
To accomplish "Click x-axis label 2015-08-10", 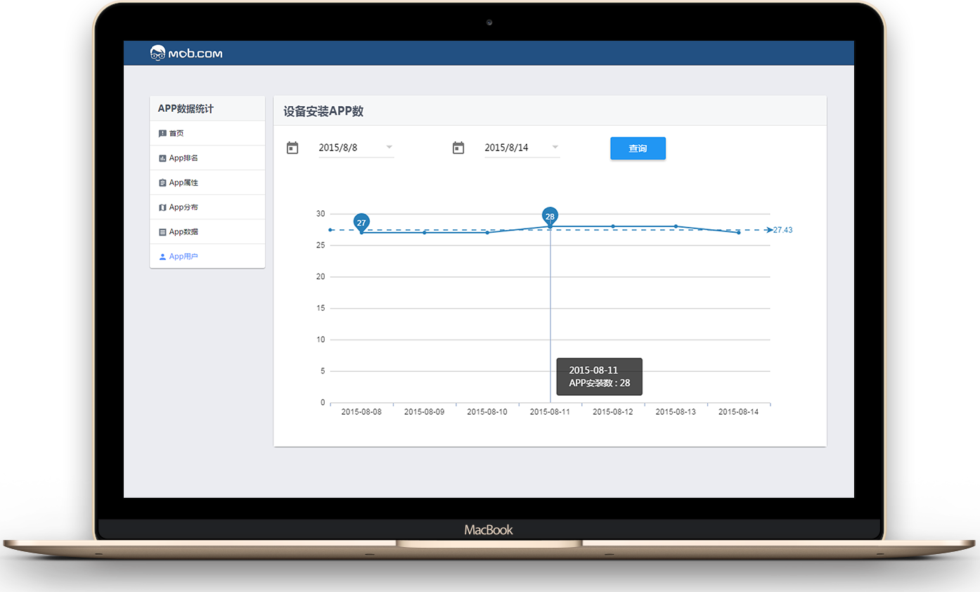I will [487, 412].
